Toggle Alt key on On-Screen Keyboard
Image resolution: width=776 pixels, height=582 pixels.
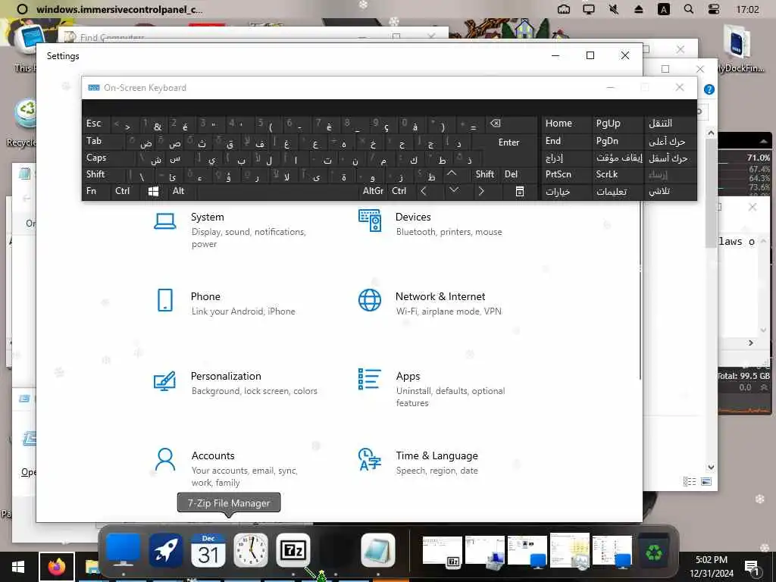coord(182,192)
